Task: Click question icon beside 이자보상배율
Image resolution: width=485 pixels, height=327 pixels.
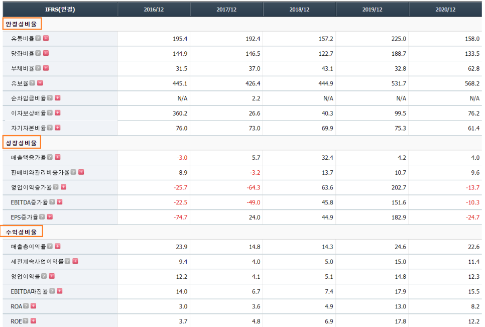Action: (x=50, y=113)
